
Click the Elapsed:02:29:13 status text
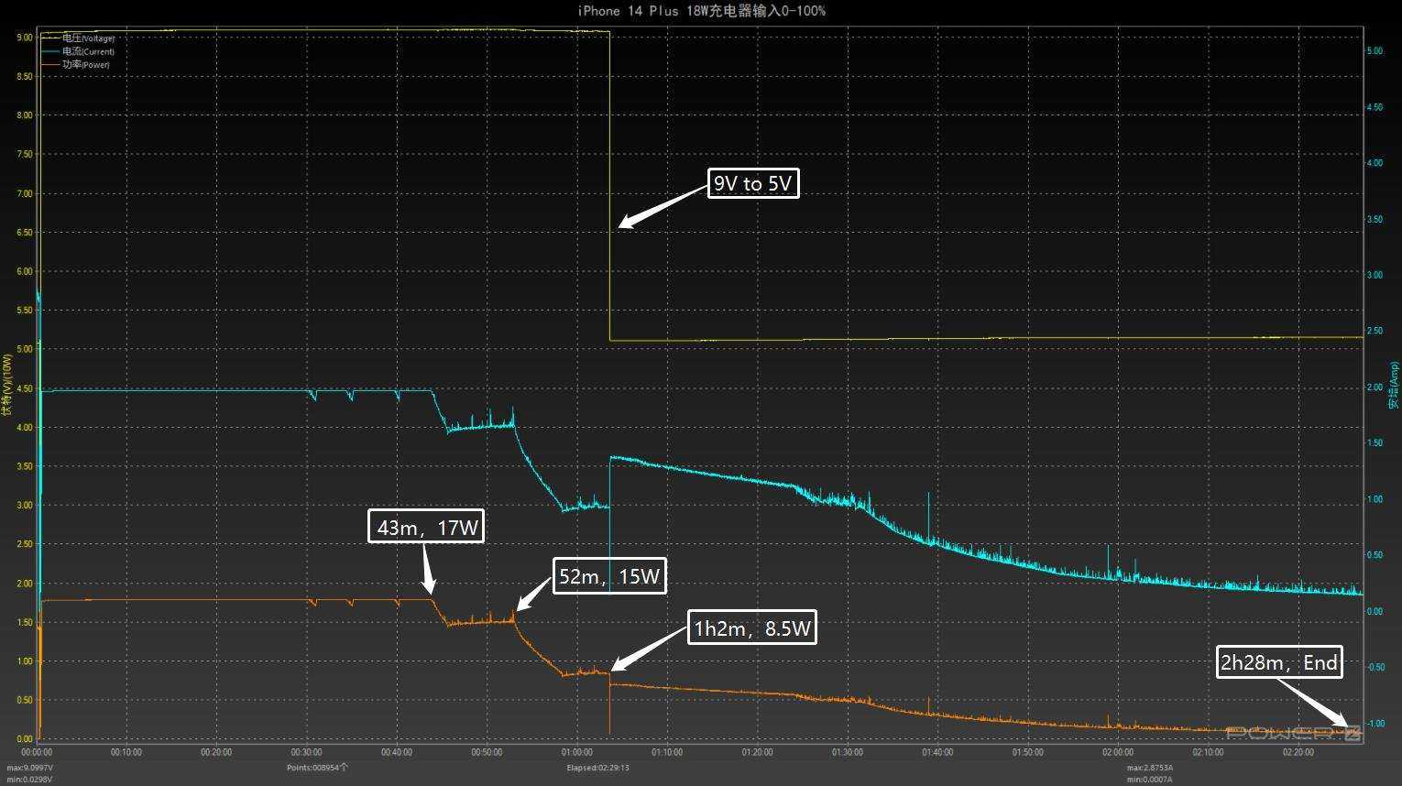597,768
